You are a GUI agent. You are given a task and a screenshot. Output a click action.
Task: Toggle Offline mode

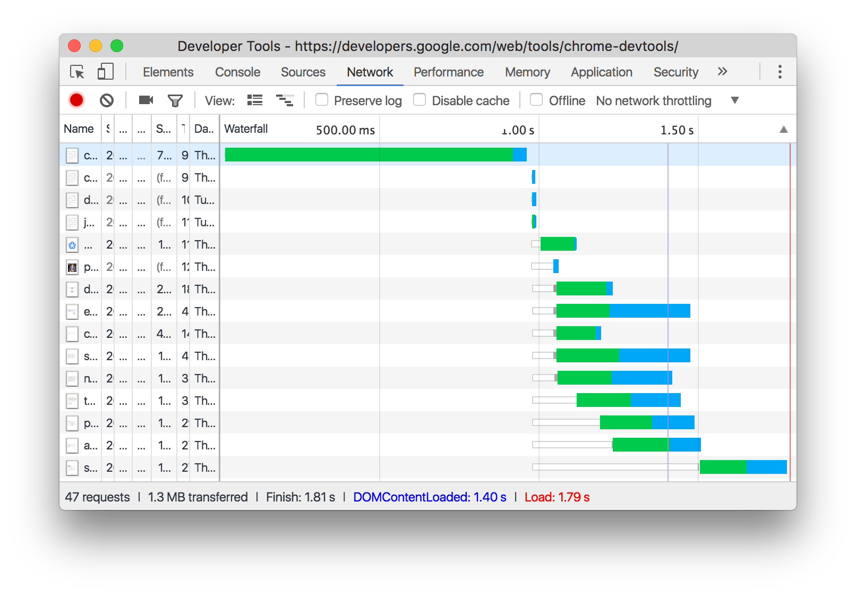pyautogui.click(x=536, y=100)
